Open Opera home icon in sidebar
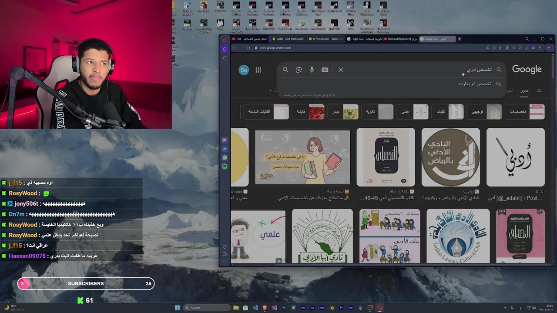557x313 pixels. click(225, 49)
